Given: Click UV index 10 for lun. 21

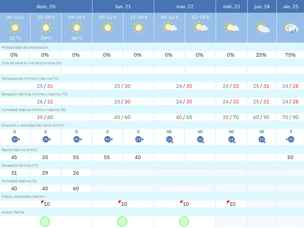Looking at the screenshot, I should click(124, 204).
